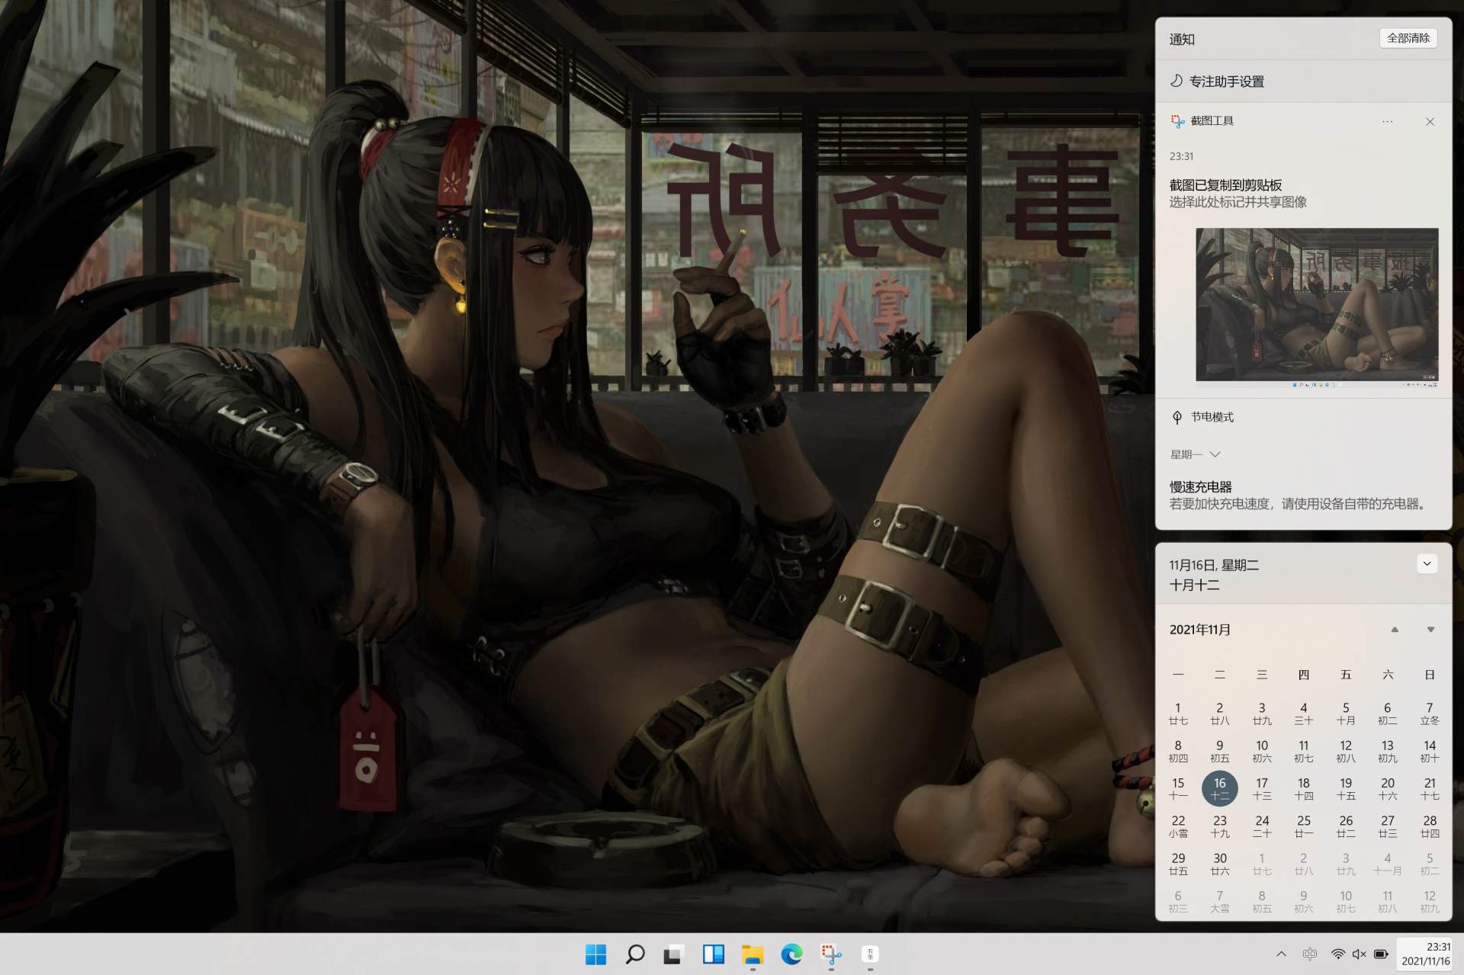This screenshot has width=1464, height=975.
Task: Clear all notifications with 全部清除
Action: pyautogui.click(x=1408, y=38)
